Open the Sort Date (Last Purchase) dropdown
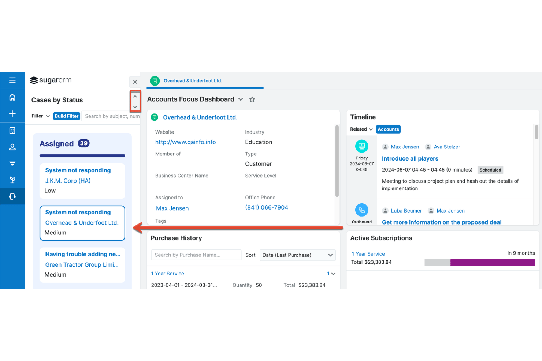The image size is (542, 361). pyautogui.click(x=297, y=255)
